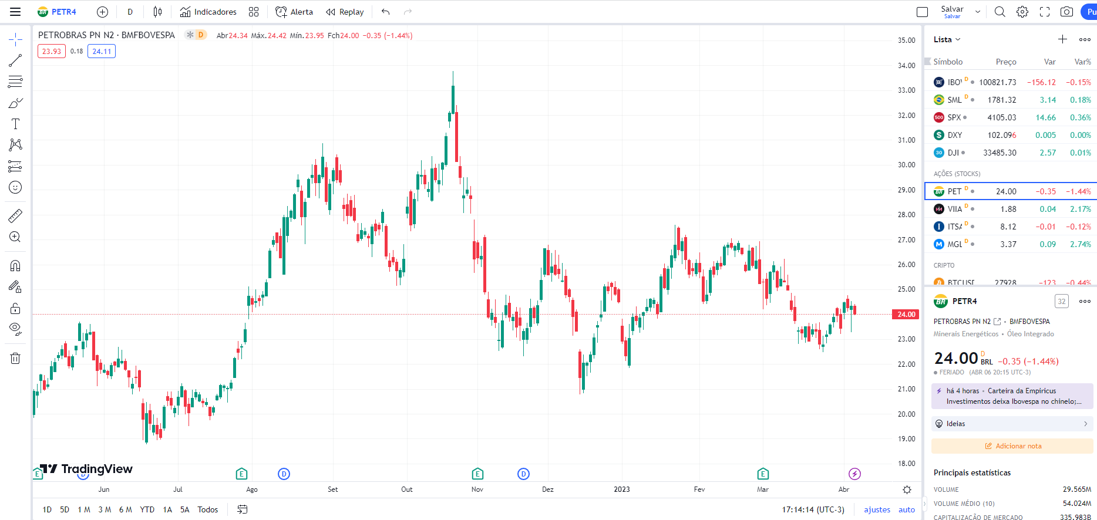Viewport: 1097px width, 520px height.
Task: Select the Fibonacci retracement tool
Action: pos(15,82)
